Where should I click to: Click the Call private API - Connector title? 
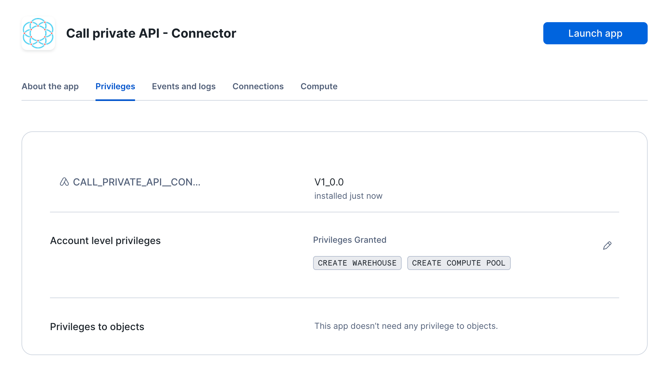pos(151,33)
